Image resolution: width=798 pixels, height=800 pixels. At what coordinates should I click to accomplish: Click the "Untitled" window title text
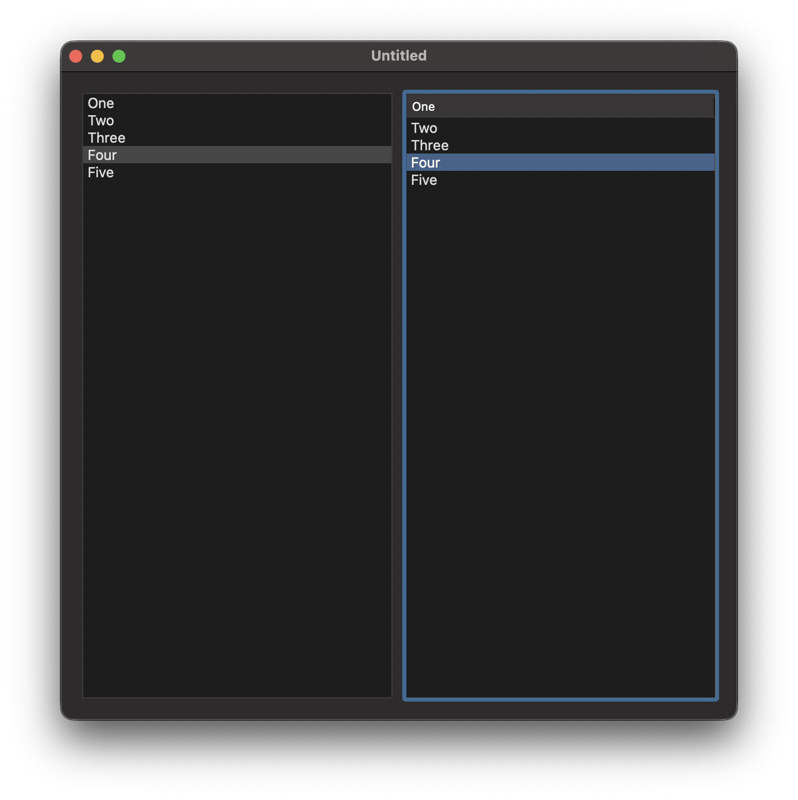(398, 56)
